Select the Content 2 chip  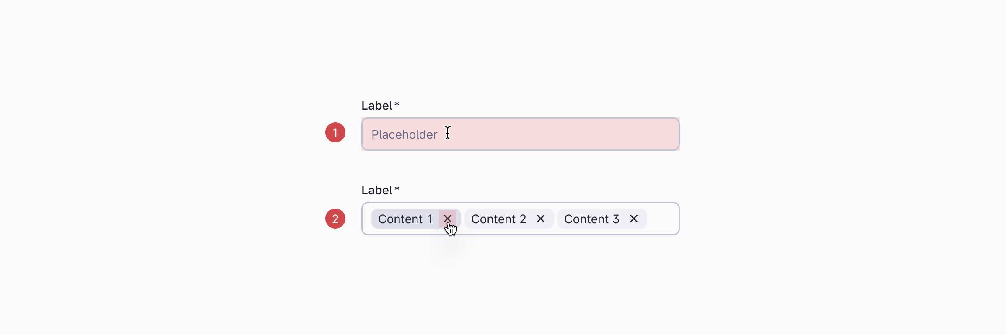tap(498, 218)
